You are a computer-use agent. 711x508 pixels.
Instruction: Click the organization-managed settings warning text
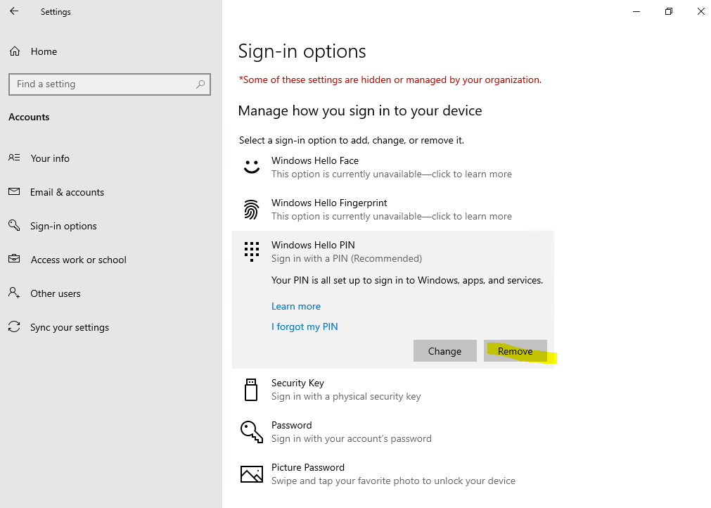coord(390,80)
